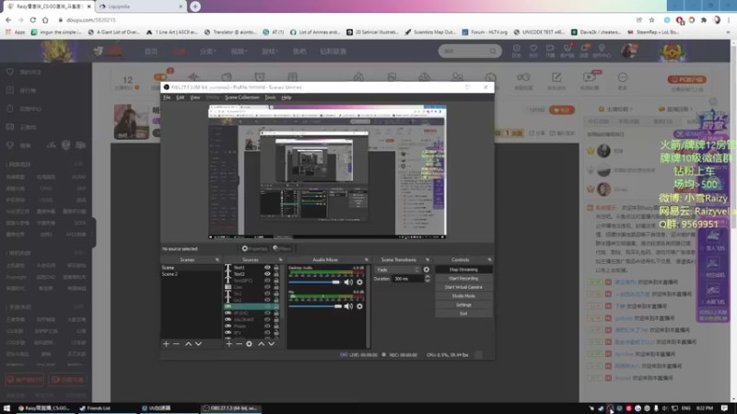Open the Windows Start menu
This screenshot has height=414, width=737.
tap(6, 408)
